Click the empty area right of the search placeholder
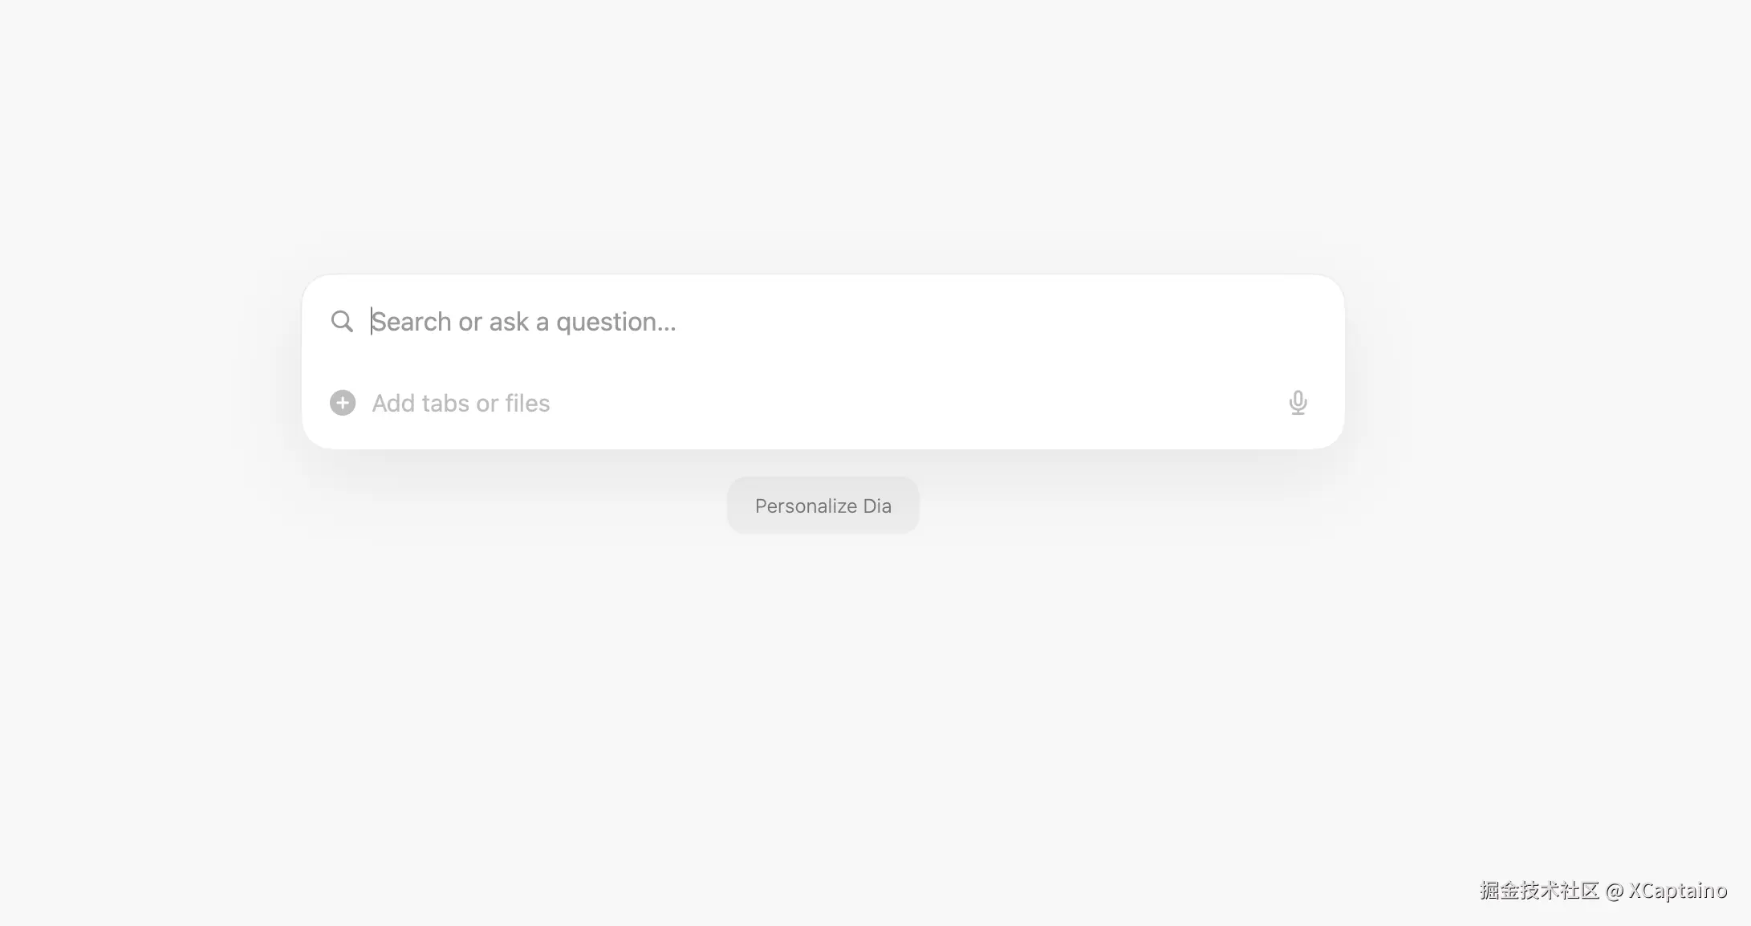 pos(963,322)
